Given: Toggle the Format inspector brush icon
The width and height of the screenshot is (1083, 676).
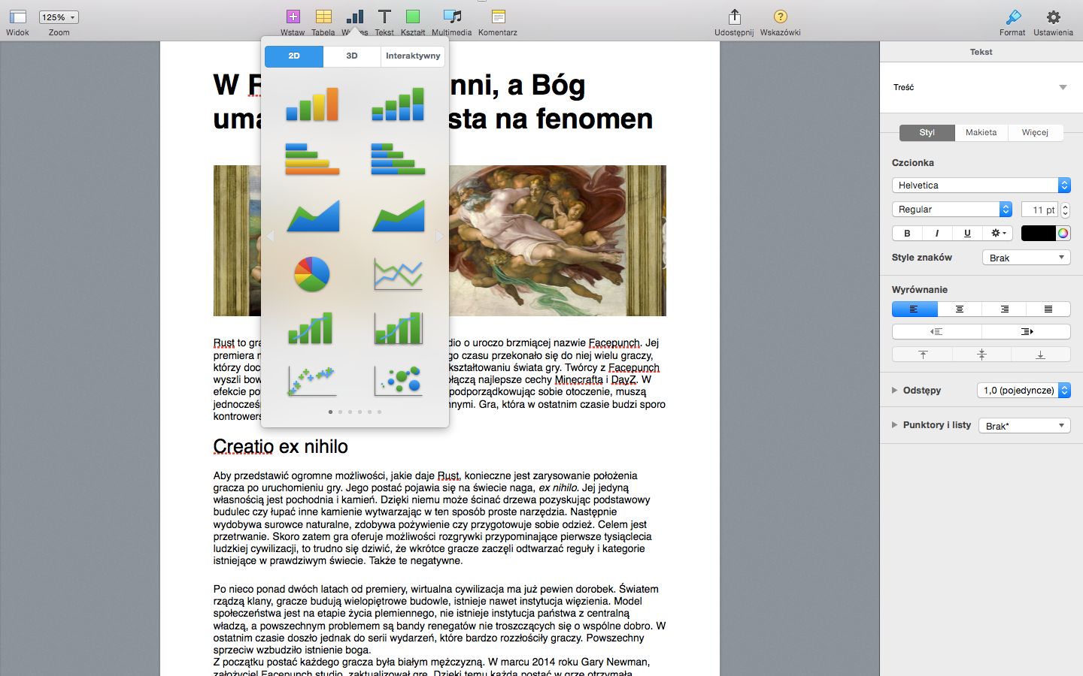Looking at the screenshot, I should point(1013,17).
